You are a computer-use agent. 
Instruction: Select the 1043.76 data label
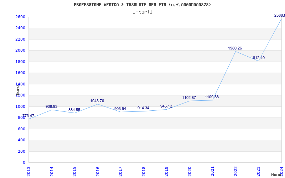tap(97, 101)
